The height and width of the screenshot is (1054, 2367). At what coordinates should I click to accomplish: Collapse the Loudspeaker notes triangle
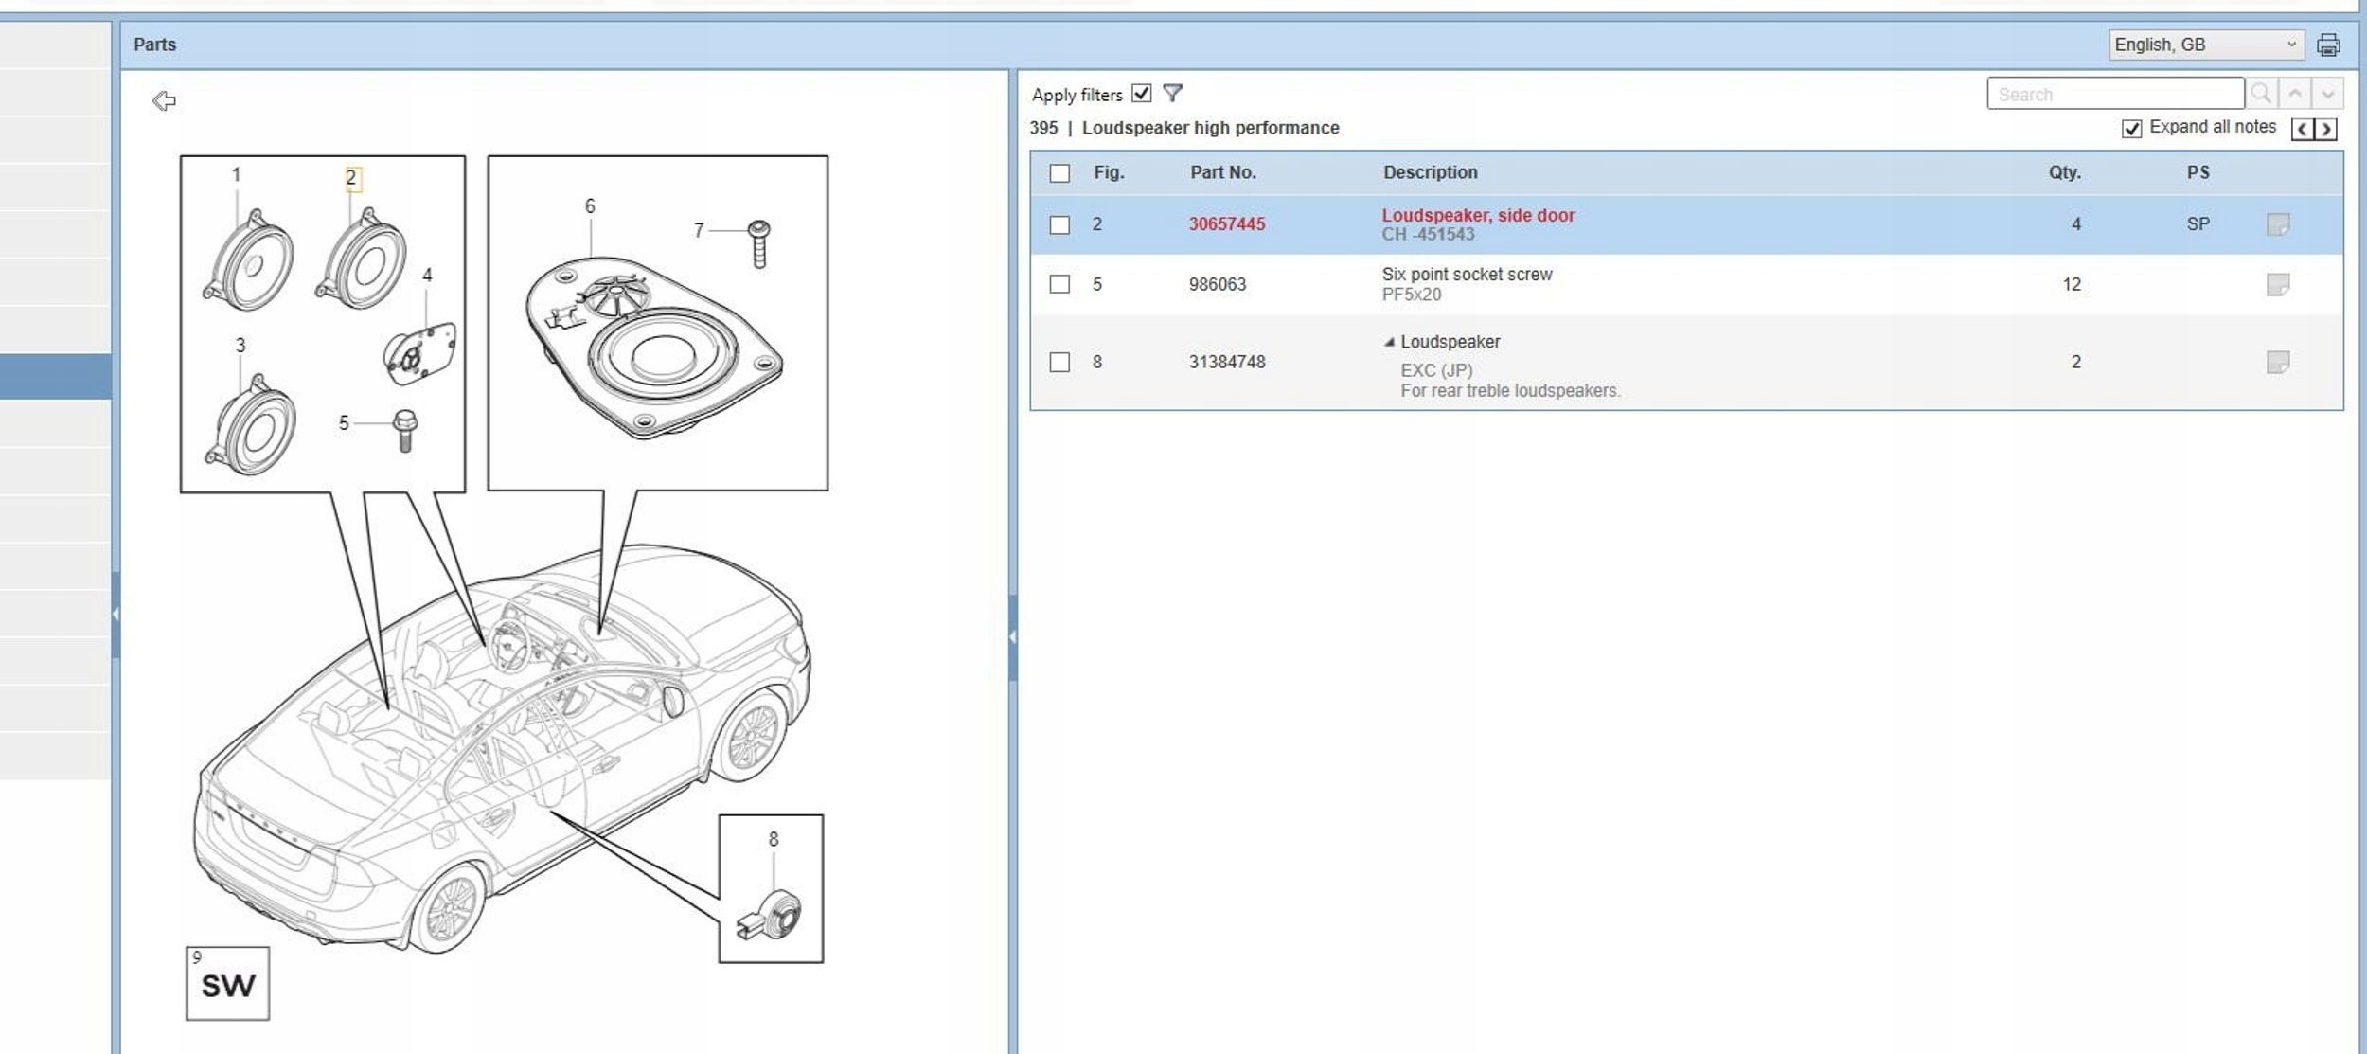click(1389, 342)
